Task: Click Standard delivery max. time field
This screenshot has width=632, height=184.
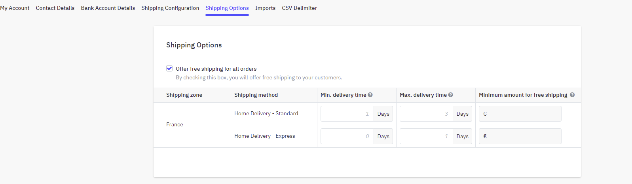Action: pyautogui.click(x=426, y=114)
